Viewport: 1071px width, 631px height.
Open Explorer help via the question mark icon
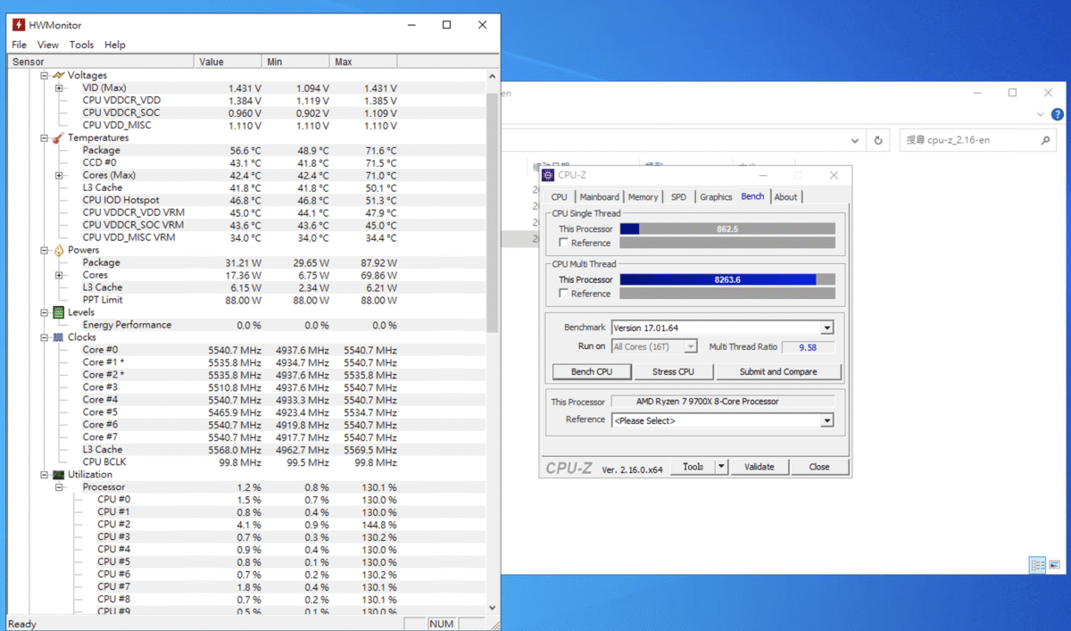click(1058, 115)
